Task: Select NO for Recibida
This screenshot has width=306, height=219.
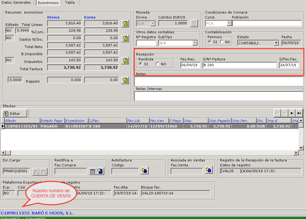Action: [x=158, y=64]
